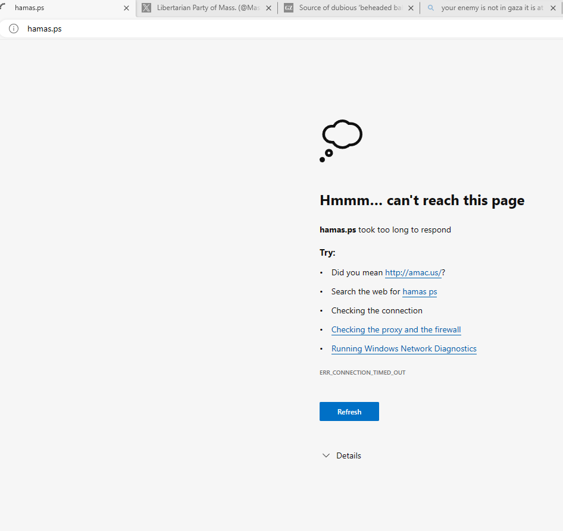Close the Libertarian Party of Mass. tab

pyautogui.click(x=268, y=8)
